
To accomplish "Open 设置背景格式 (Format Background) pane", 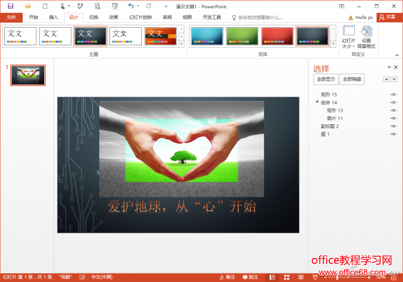I will click(x=367, y=37).
